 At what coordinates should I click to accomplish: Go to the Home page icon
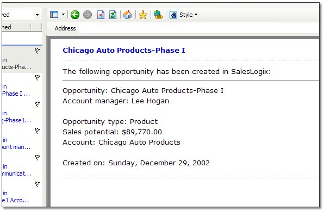pos(128,15)
